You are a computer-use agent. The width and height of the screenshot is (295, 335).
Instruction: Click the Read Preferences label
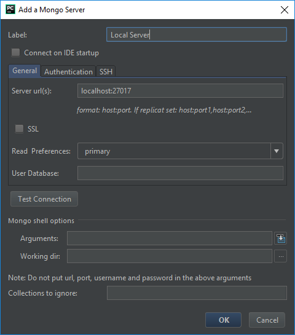41,151
